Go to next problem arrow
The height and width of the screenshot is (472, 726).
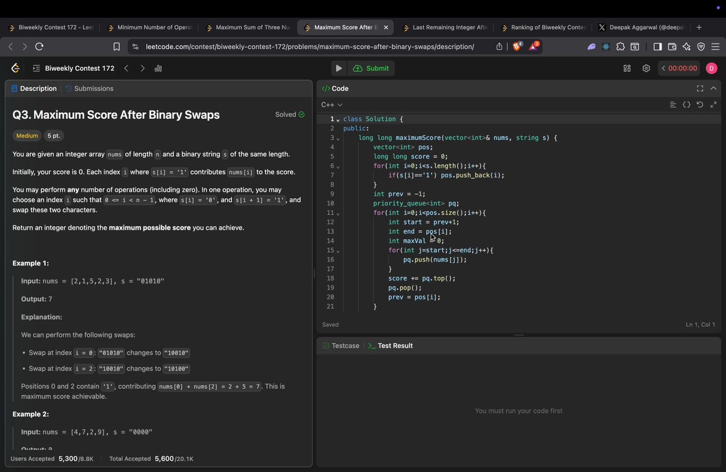(x=142, y=68)
